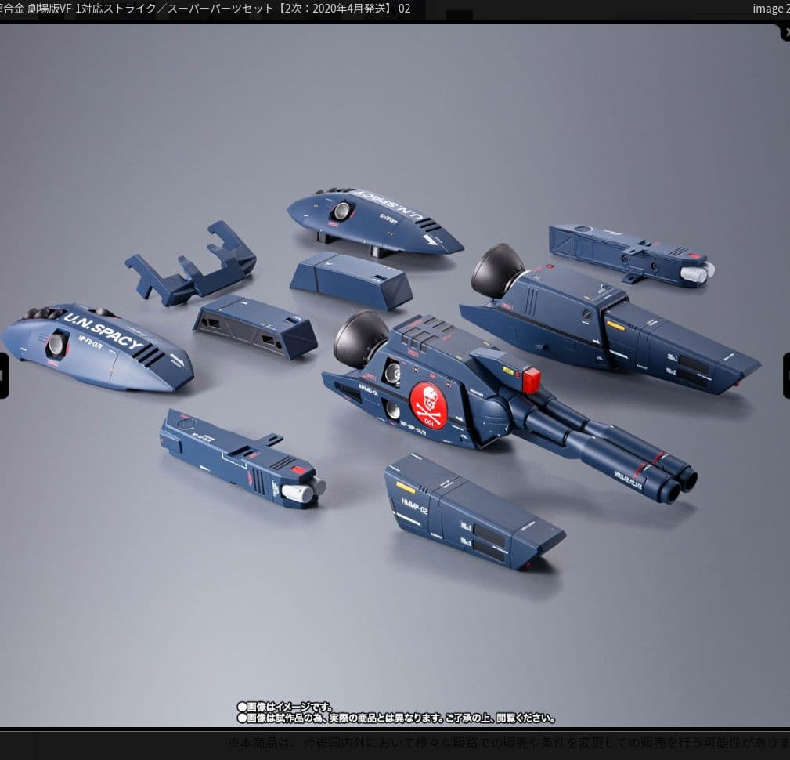Viewport: 790px width, 760px height.
Task: Click the left U.N.SPACY leg armor part
Action: click(94, 349)
